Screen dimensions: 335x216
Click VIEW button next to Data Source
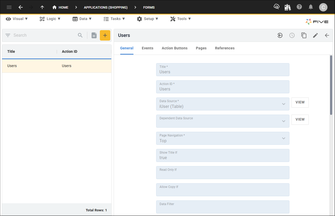tap(300, 102)
